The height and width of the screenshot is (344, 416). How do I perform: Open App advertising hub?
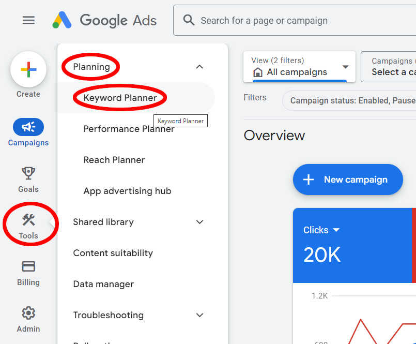[127, 191]
